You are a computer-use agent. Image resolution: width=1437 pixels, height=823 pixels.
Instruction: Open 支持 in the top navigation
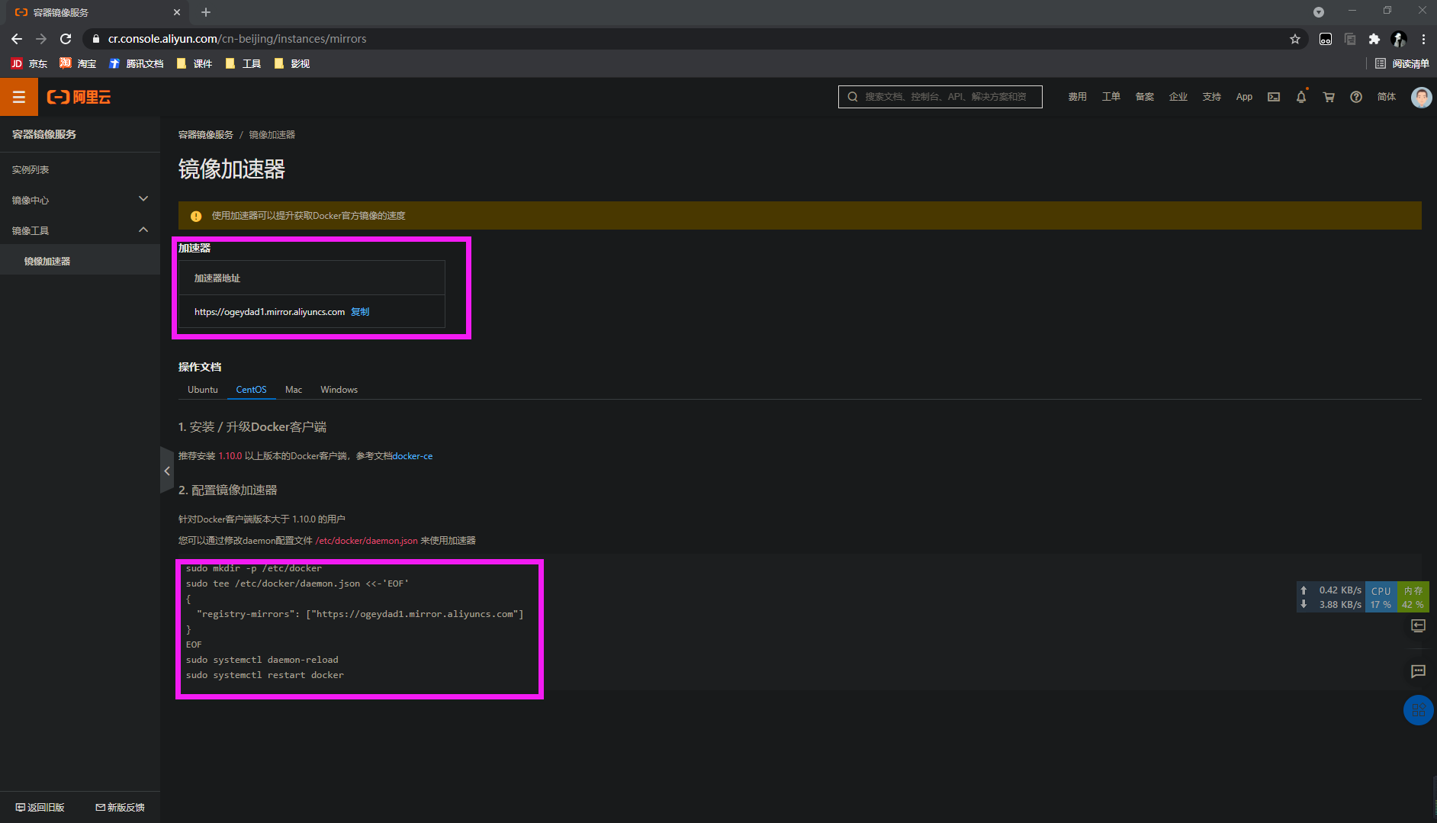pos(1212,97)
